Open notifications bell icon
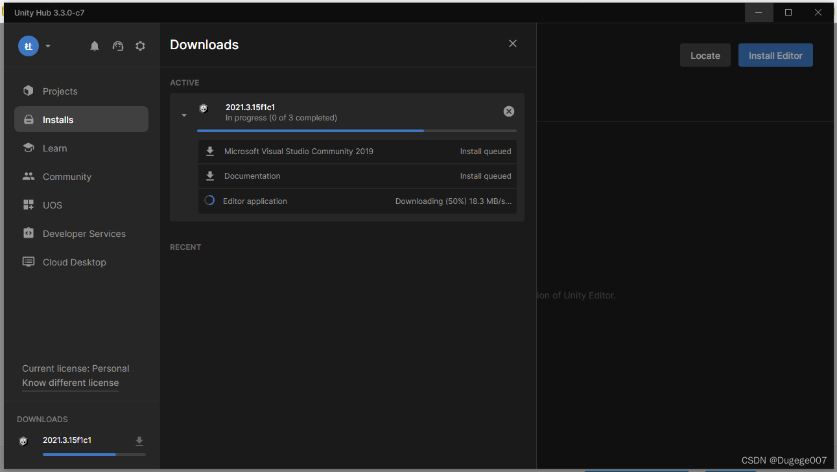The width and height of the screenshot is (837, 472). (95, 46)
